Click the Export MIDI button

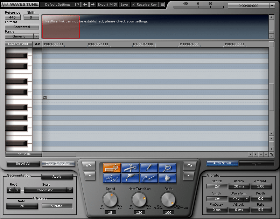click(107, 5)
